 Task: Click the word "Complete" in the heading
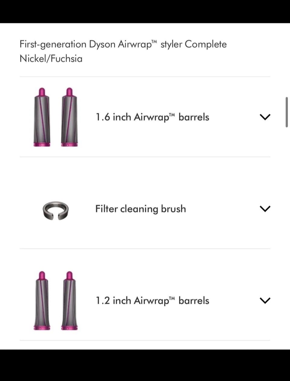tap(205, 44)
